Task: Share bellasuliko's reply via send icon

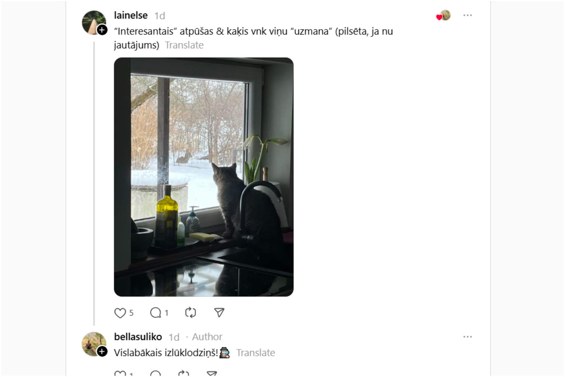Action: [212, 374]
